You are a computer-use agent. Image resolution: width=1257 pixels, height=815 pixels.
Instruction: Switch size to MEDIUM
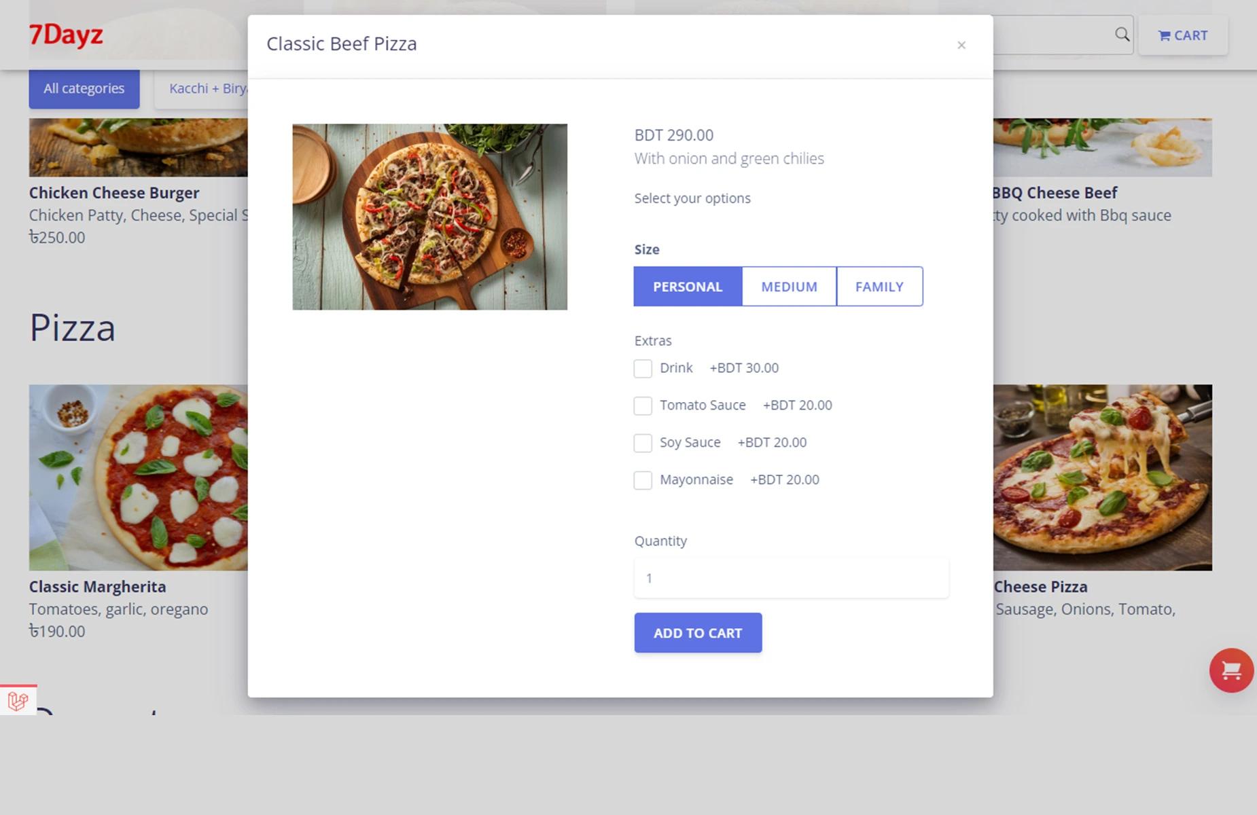(x=789, y=287)
